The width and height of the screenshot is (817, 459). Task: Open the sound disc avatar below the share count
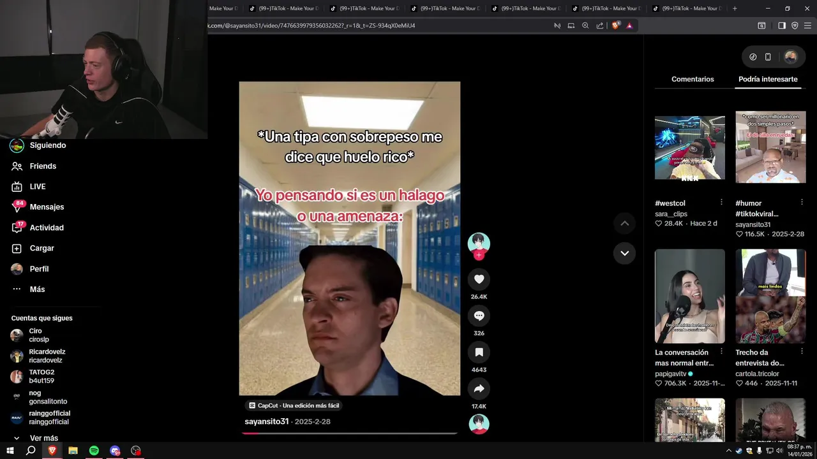(x=479, y=424)
